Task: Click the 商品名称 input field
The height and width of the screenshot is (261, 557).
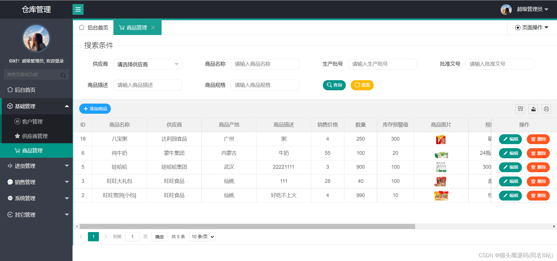Action: coord(265,64)
